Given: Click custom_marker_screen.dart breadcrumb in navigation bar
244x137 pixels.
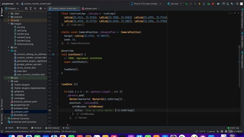Looking at the screenshot, I should 36,4.
